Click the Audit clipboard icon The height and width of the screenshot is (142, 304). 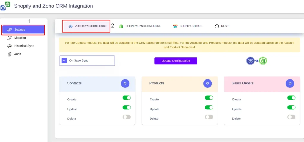click(9, 54)
